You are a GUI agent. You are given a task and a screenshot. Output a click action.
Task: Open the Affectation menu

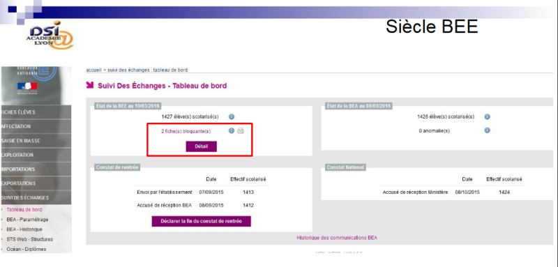36,127
